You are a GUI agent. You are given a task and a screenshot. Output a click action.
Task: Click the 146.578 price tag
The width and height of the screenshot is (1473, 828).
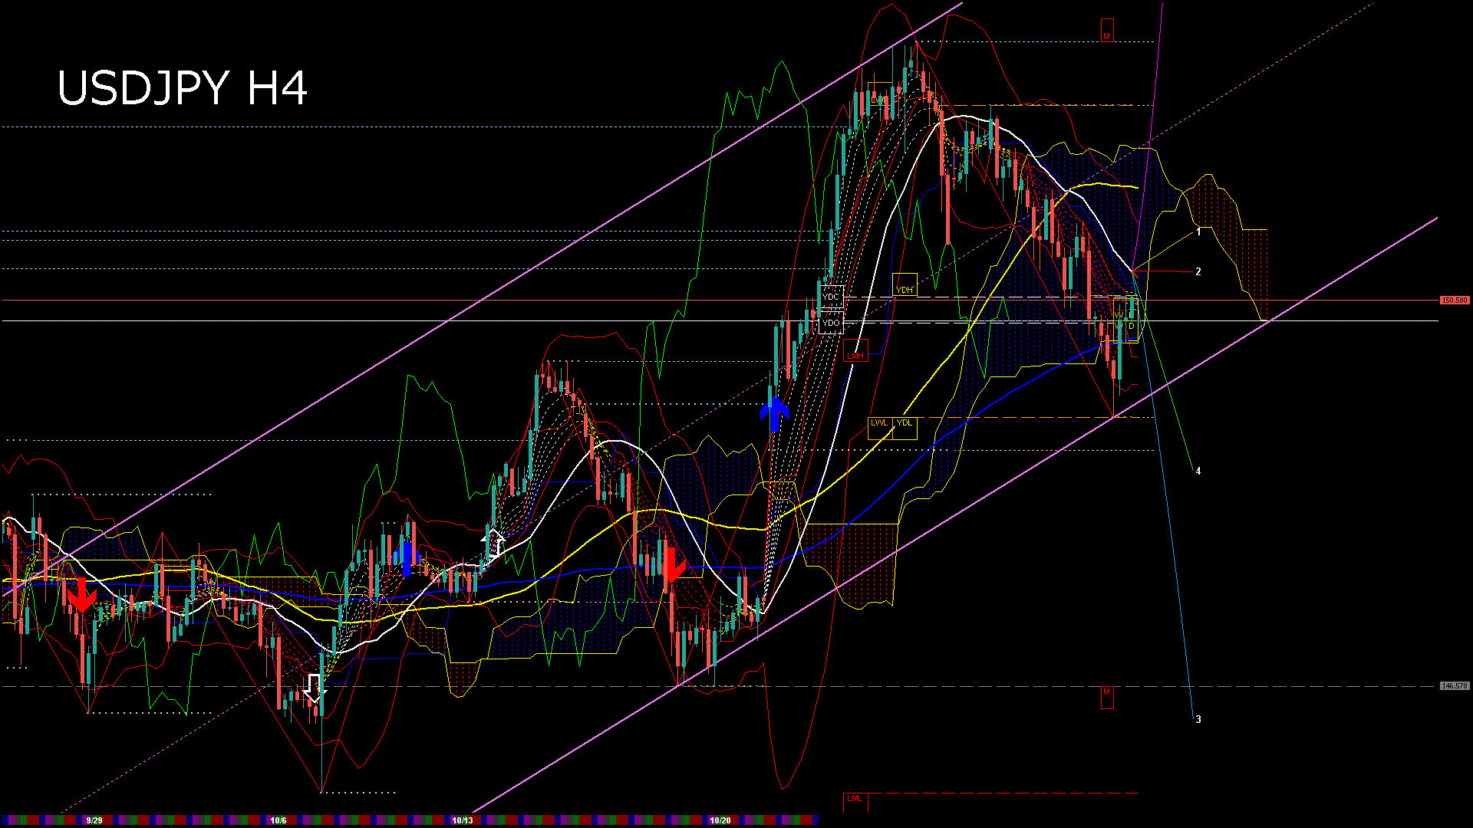1454,686
